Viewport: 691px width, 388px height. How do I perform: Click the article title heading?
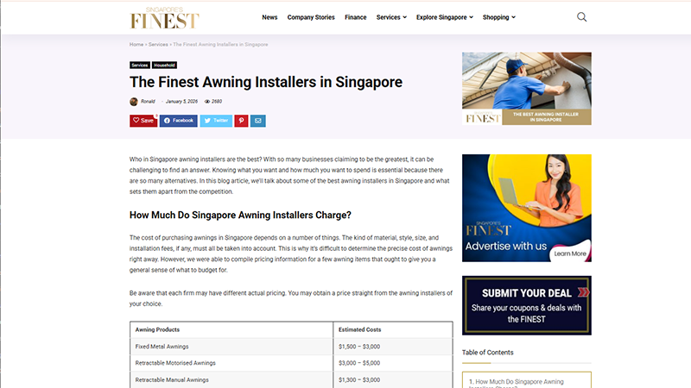click(x=266, y=82)
